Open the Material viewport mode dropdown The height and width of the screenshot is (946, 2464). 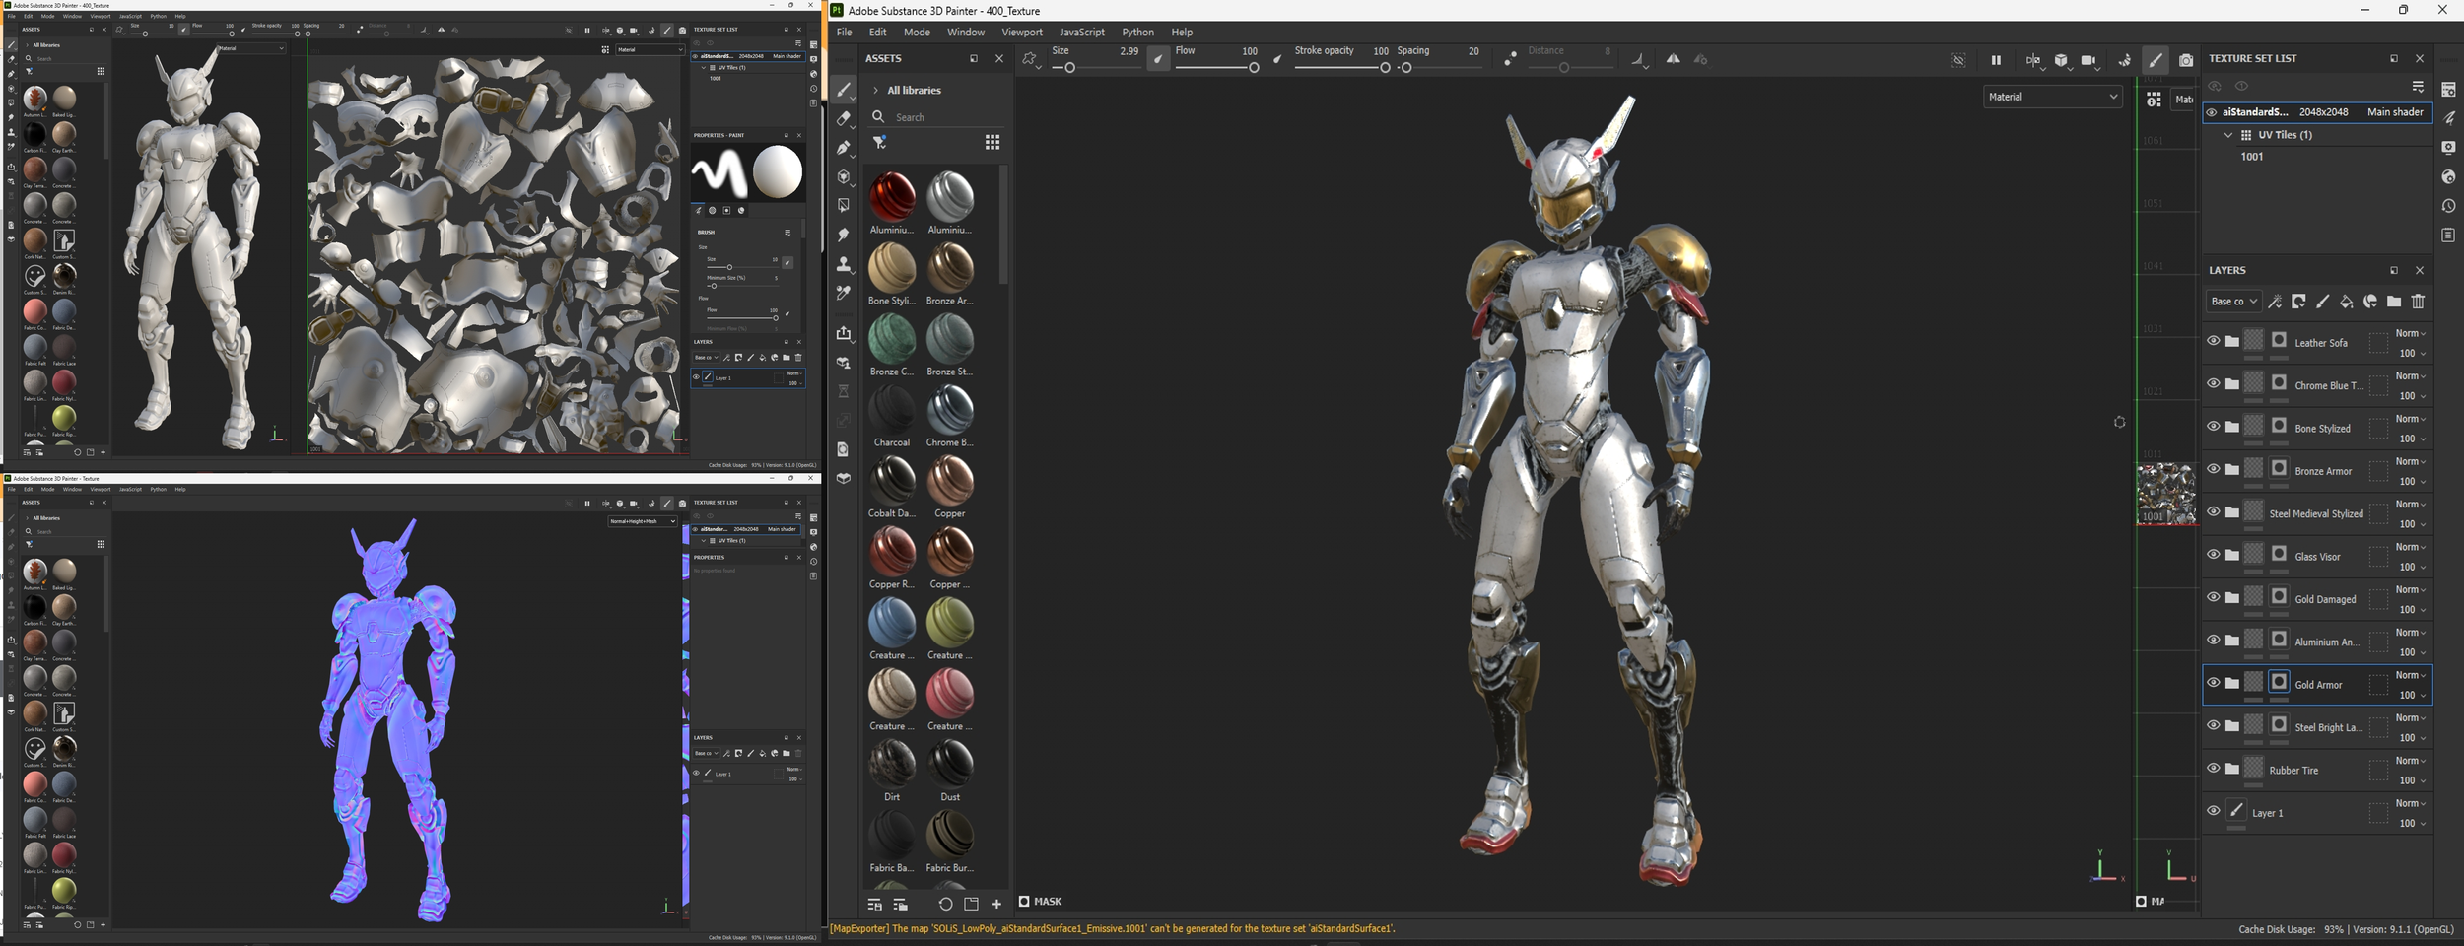coord(2051,97)
